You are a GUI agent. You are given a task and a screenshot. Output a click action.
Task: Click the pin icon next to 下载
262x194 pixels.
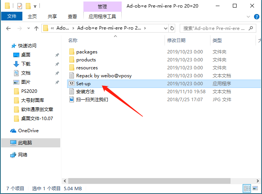click(57, 64)
